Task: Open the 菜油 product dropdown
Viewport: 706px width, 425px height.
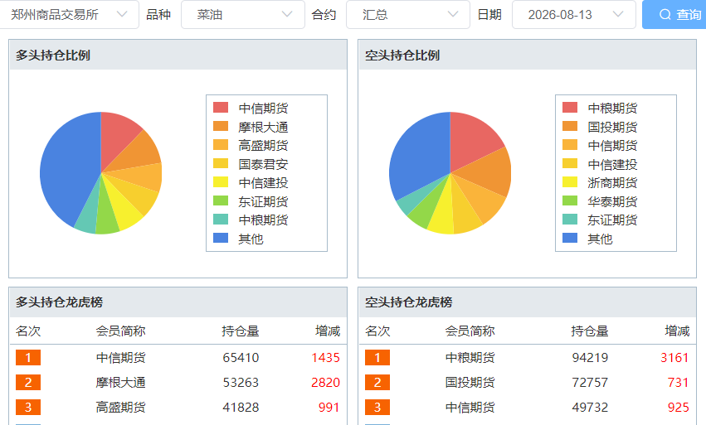Action: 243,15
